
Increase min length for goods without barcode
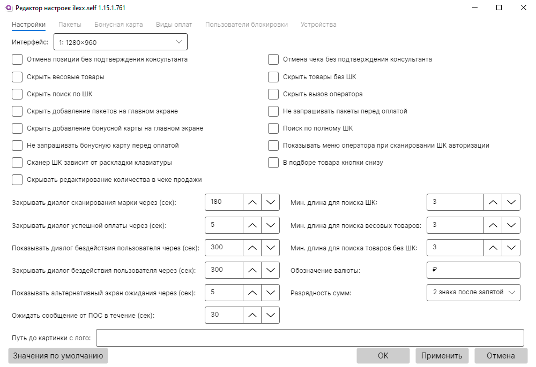pos(493,247)
